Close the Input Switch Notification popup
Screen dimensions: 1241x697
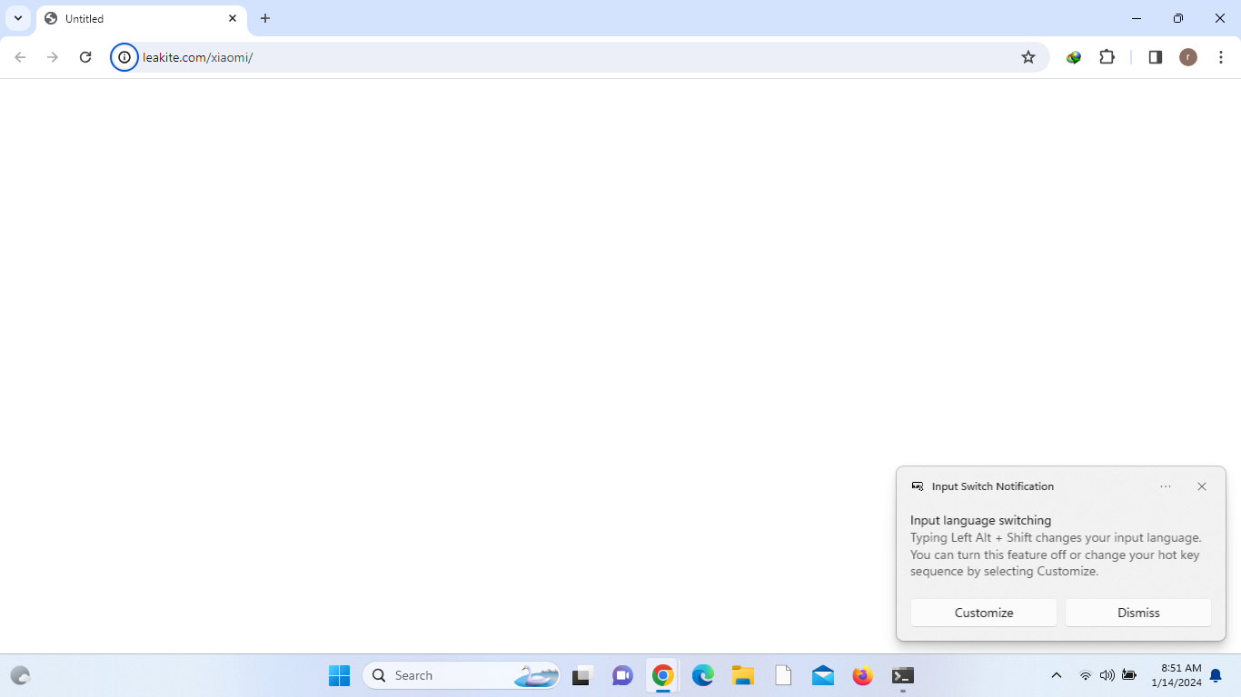click(1202, 486)
